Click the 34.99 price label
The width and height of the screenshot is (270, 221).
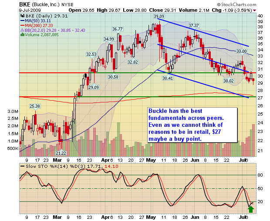click(x=109, y=39)
